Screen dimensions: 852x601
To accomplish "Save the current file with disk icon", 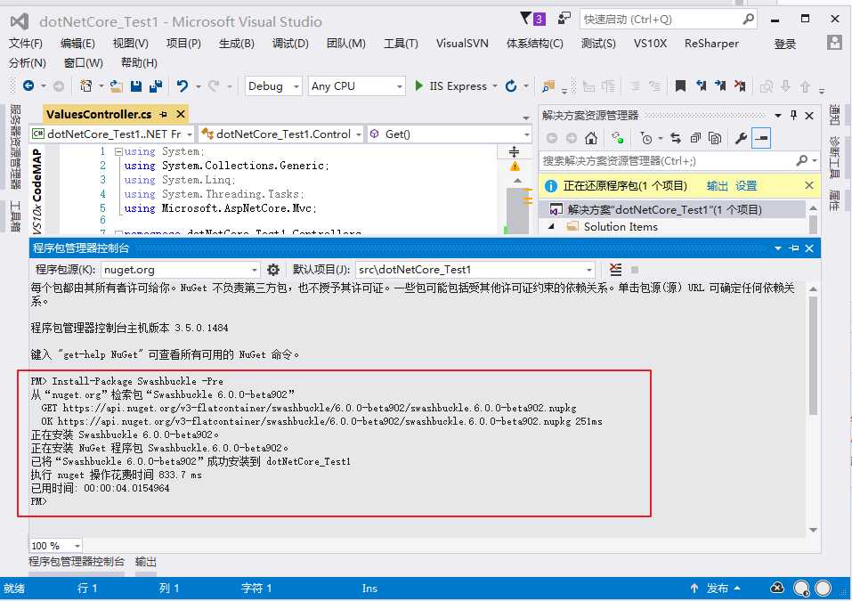I will (136, 85).
